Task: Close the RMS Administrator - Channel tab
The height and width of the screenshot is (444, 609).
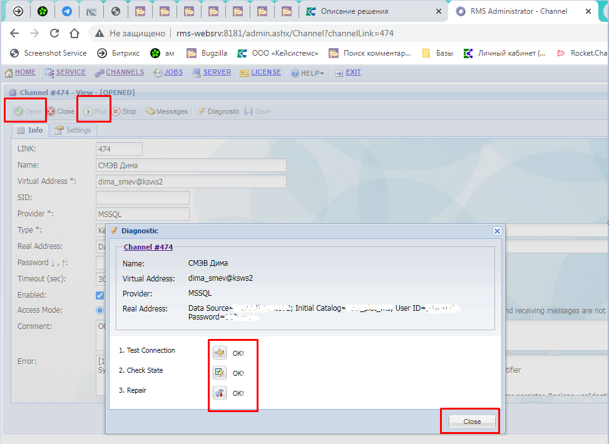Action: 588,12
